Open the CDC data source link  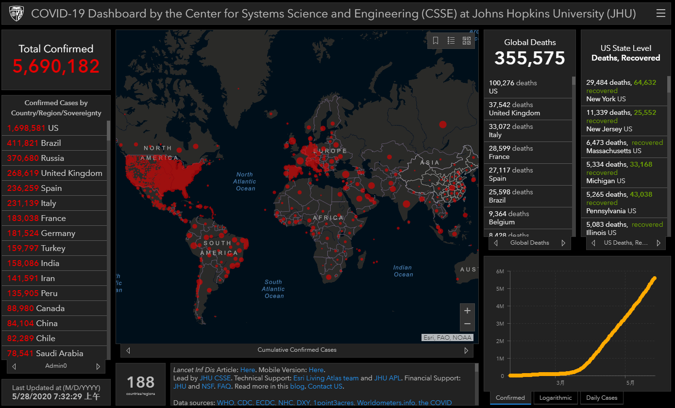(245, 403)
